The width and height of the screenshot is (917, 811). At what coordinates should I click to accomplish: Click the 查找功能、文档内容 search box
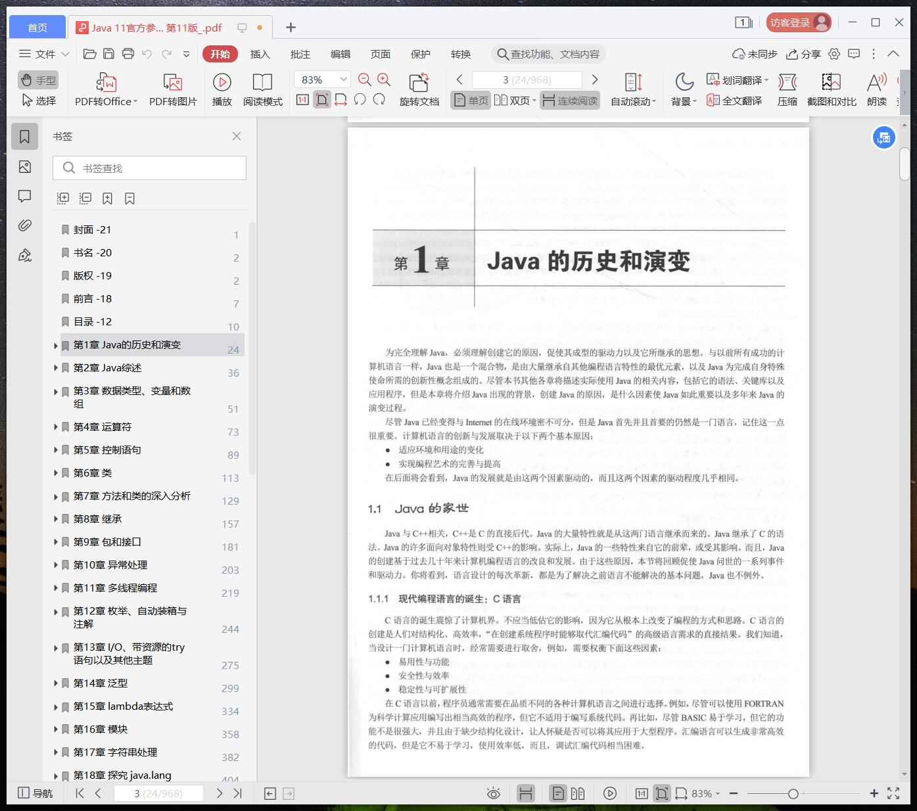(548, 54)
